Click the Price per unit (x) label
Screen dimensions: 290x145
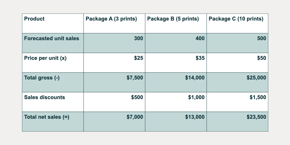[45, 58]
